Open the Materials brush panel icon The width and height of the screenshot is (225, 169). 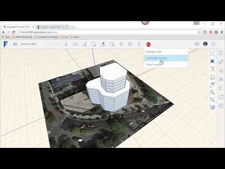click(221, 61)
